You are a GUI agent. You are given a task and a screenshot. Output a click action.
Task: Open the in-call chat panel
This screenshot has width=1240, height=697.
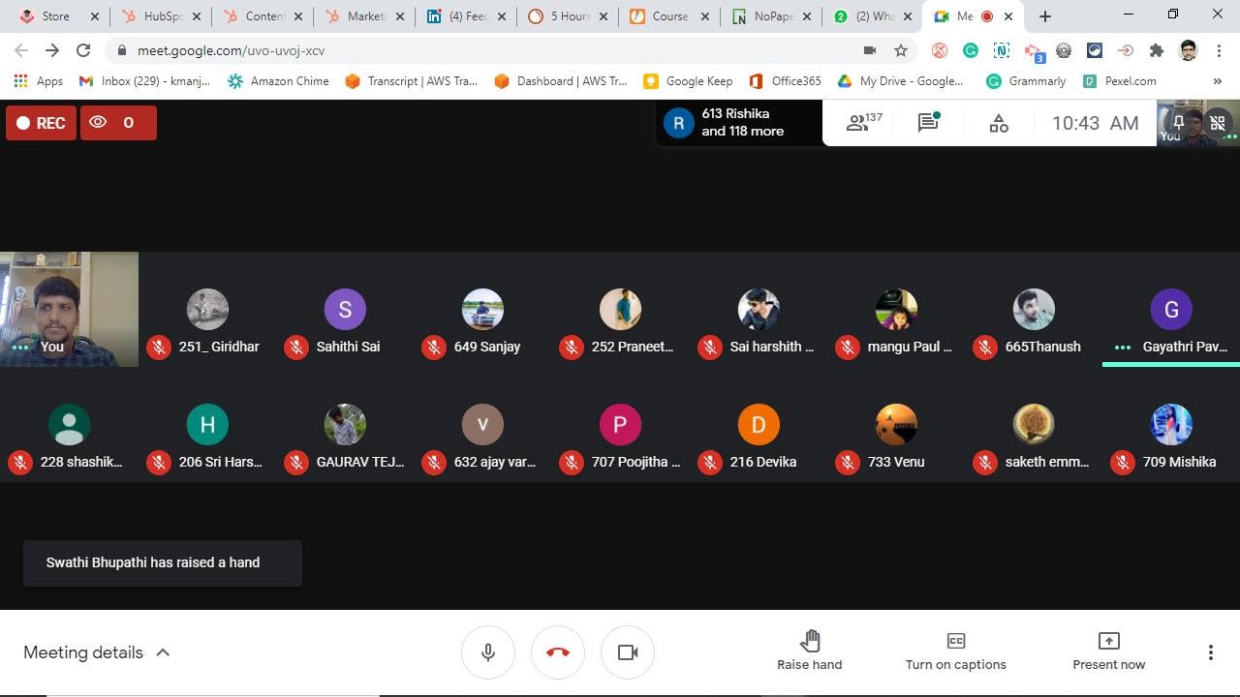tap(928, 123)
